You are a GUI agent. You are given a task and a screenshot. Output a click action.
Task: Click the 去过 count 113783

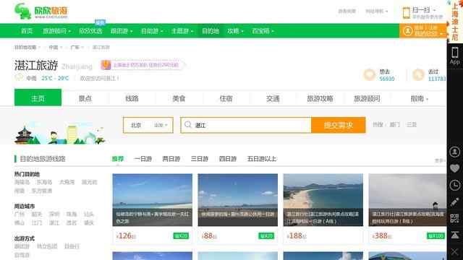tap(437, 79)
